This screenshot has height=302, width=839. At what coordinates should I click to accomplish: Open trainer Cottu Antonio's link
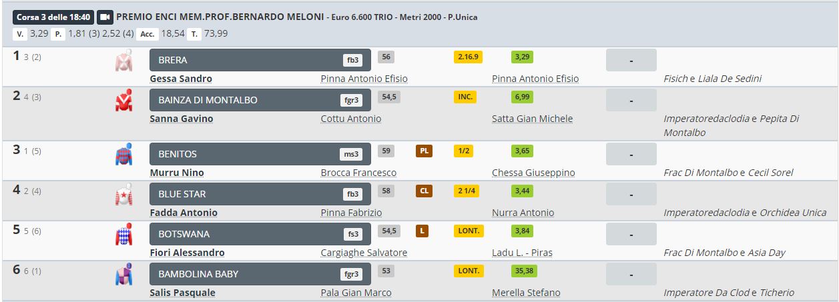[351, 119]
